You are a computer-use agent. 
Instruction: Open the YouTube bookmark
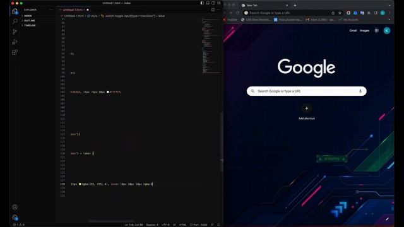pyautogui.click(x=230, y=20)
